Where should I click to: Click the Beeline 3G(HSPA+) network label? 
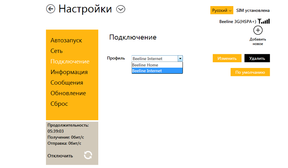[238, 22]
